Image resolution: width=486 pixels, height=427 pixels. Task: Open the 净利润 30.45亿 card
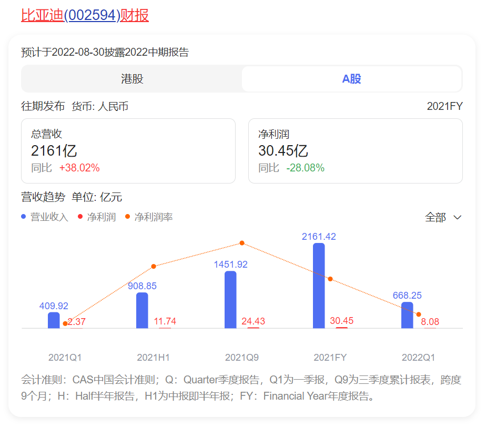[x=356, y=151]
